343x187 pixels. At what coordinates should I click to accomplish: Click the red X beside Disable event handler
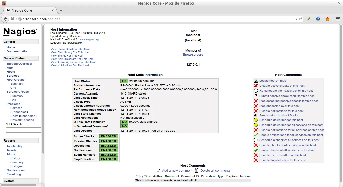point(256,155)
